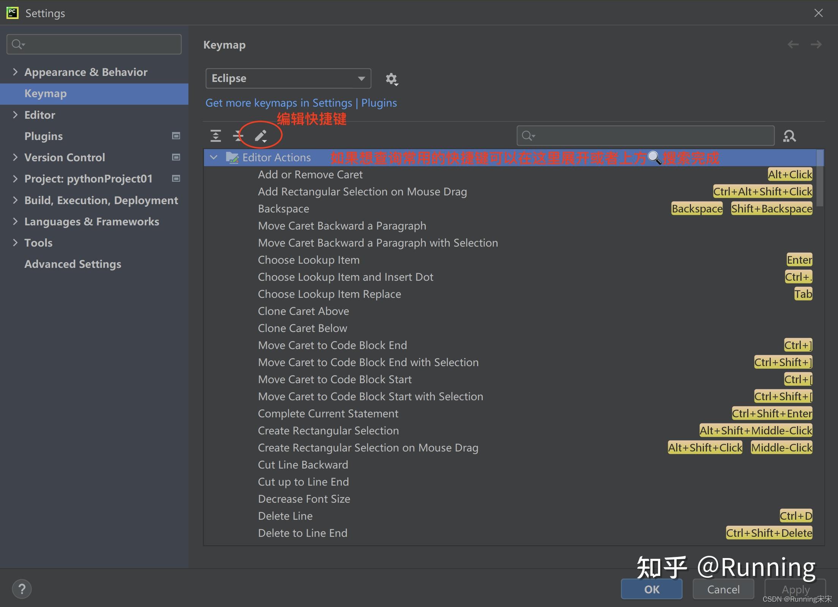Image resolution: width=838 pixels, height=607 pixels.
Task: Click the actions list vertical scrollbar
Action: (x=820, y=178)
